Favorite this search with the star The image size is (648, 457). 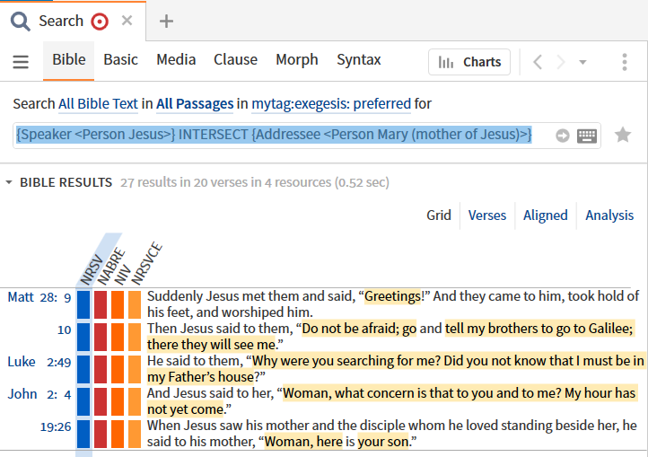[622, 136]
